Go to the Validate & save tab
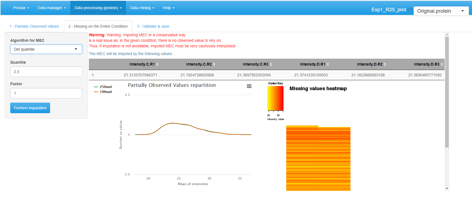The height and width of the screenshot is (205, 472). 153,26
